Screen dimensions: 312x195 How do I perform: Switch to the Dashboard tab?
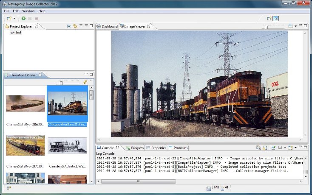pos(108,26)
